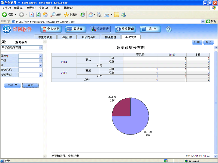Switch to the 班级列表 tab
This screenshot has width=218, height=163.
(x=67, y=37)
